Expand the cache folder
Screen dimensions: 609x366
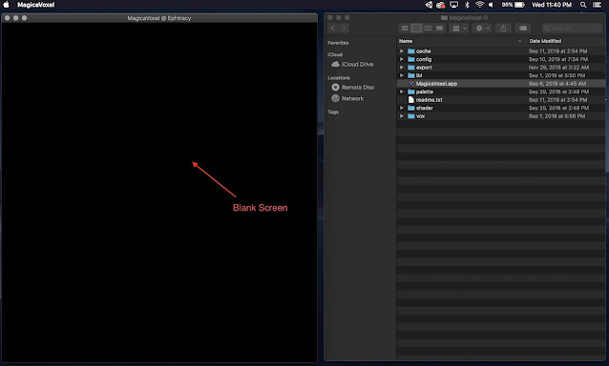tap(402, 51)
